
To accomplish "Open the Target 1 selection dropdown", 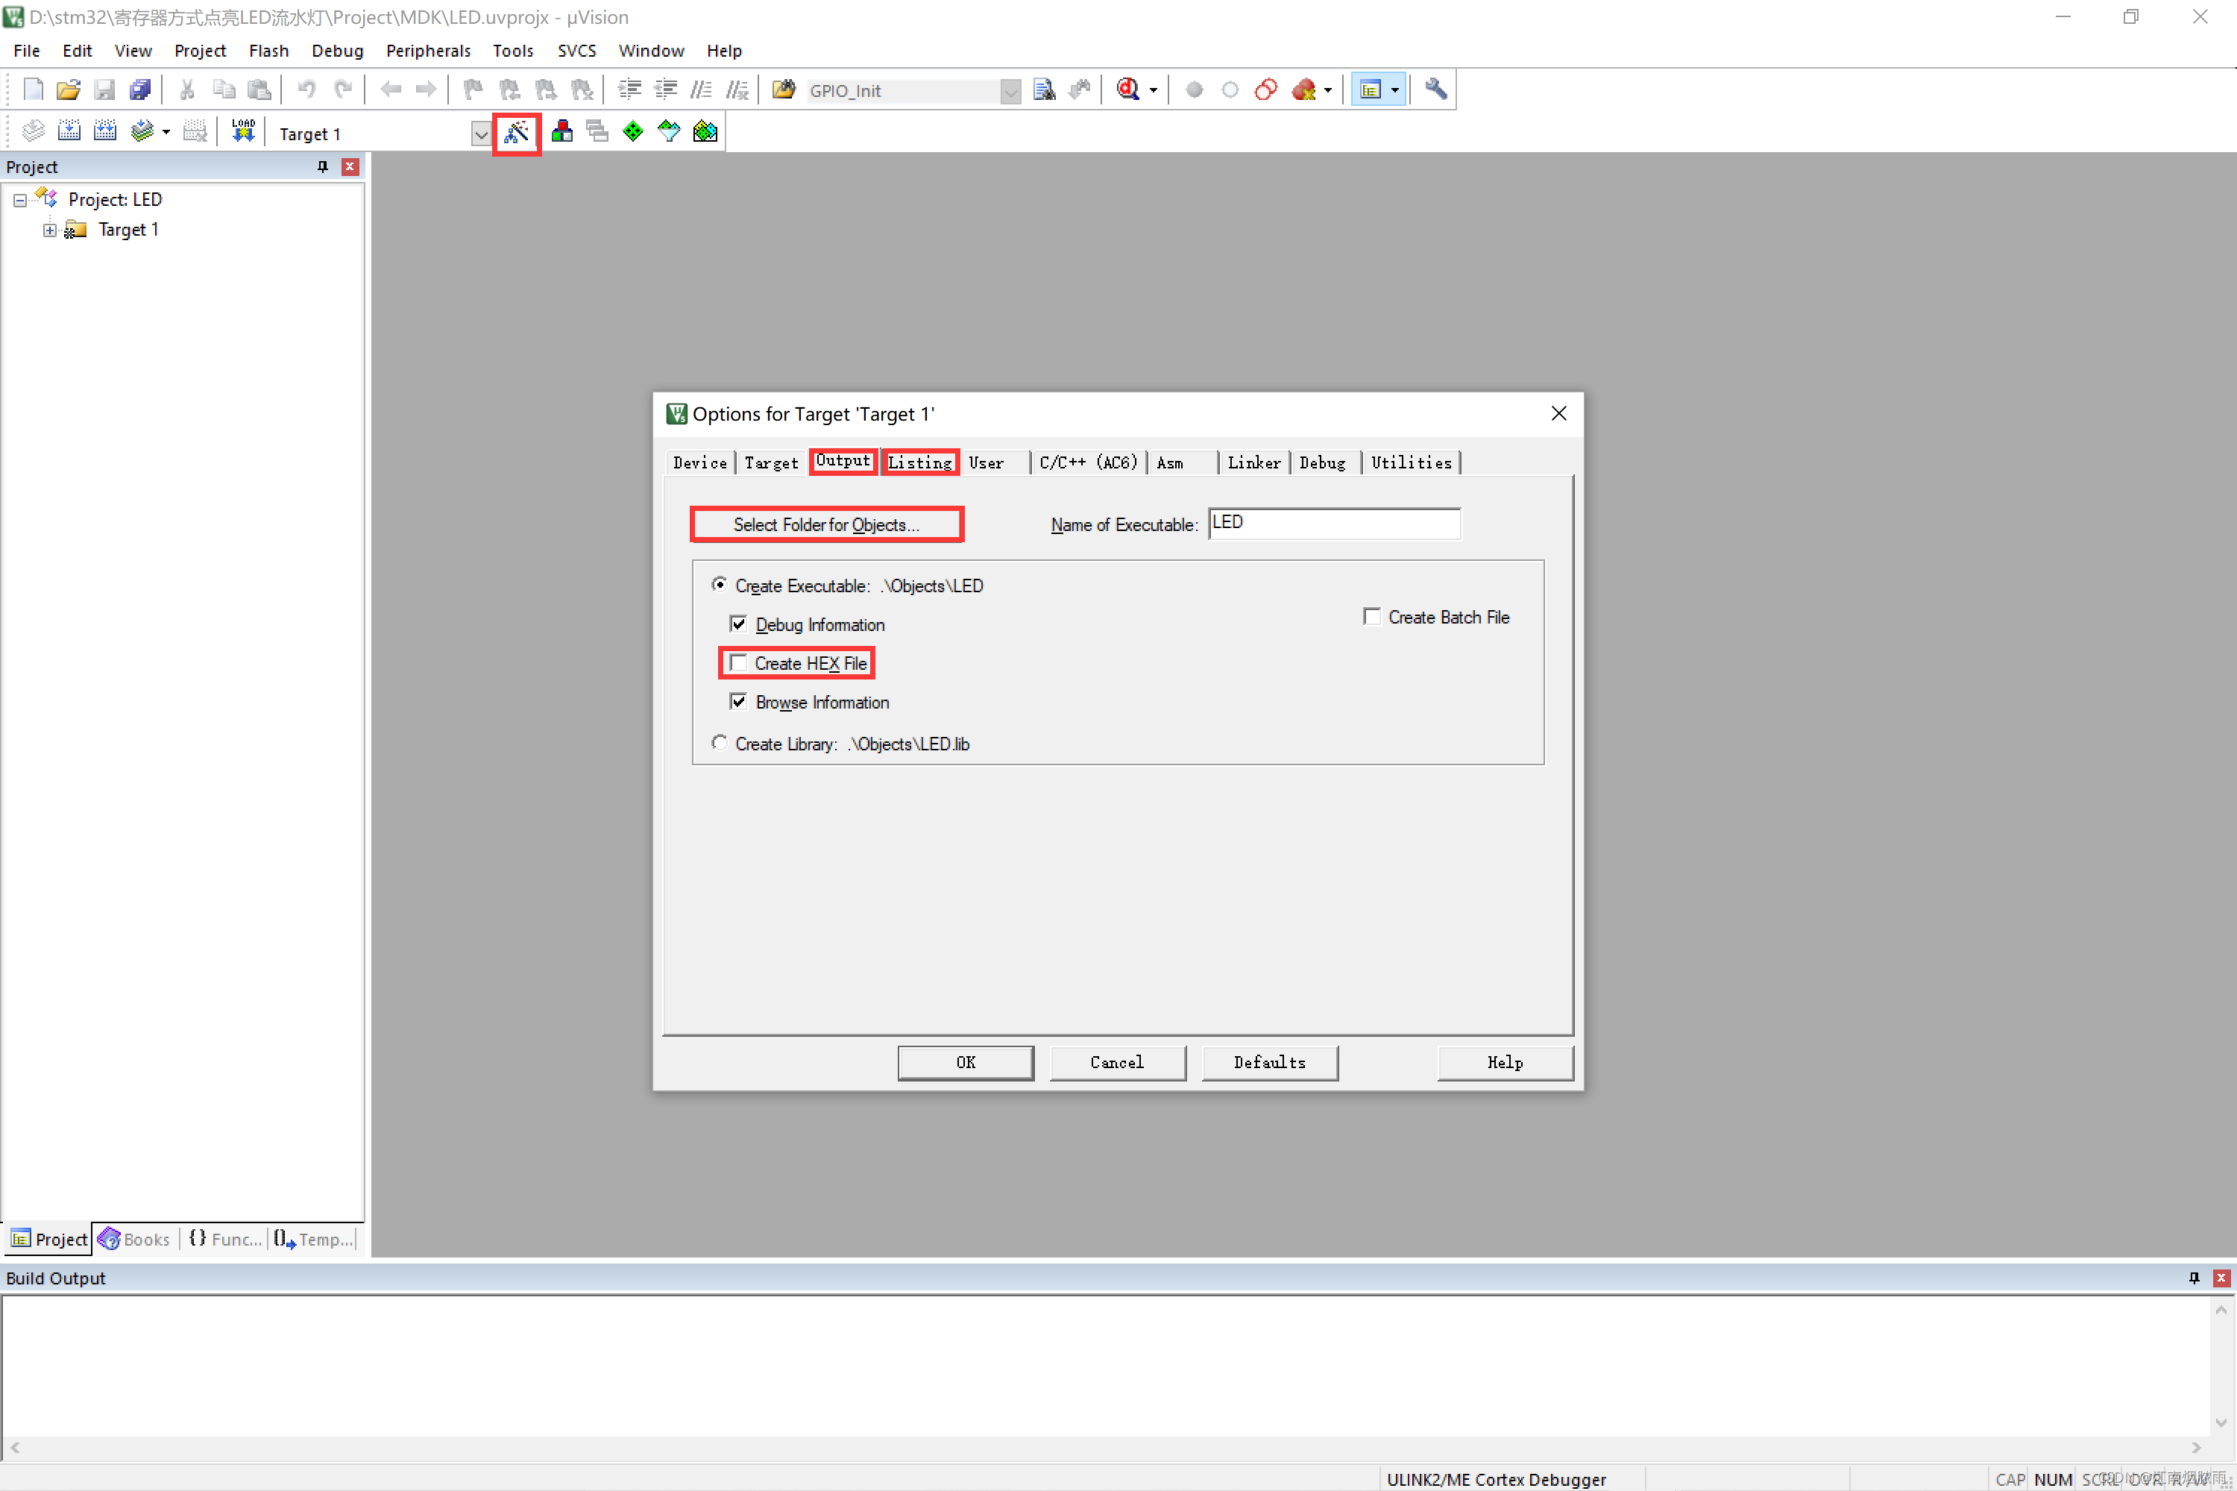I will pos(481,134).
